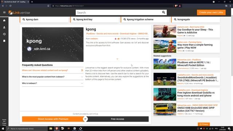The height and width of the screenshot is (131, 233).
Task: Open the bookmarks icon in sidebar
Action: click(x=4, y=41)
